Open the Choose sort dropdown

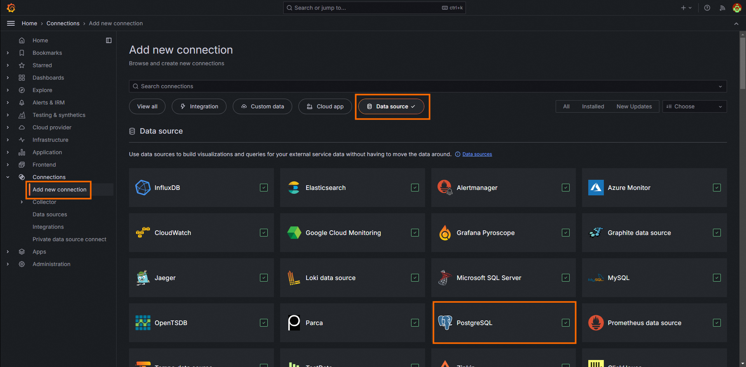click(694, 106)
